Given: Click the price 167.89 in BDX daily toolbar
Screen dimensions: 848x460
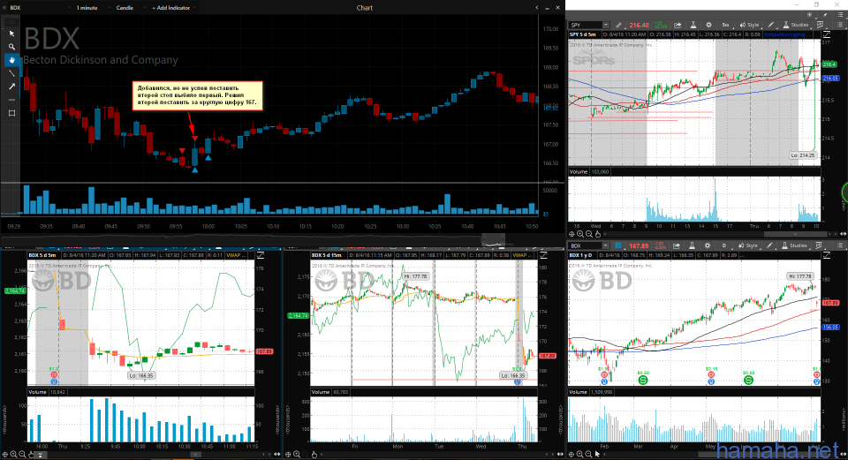Looking at the screenshot, I should pos(638,246).
